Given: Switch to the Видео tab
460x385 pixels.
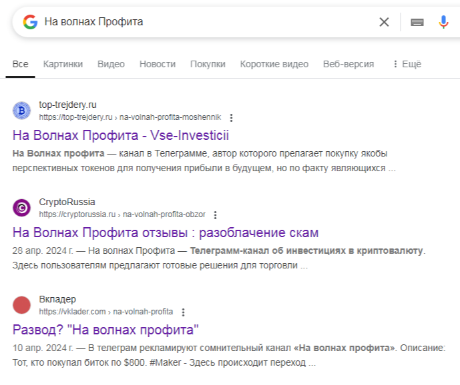Looking at the screenshot, I should (x=111, y=64).
